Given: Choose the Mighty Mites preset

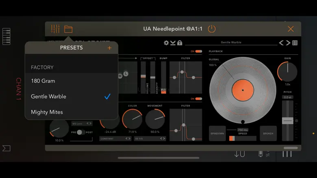Looking at the screenshot, I should (47, 112).
